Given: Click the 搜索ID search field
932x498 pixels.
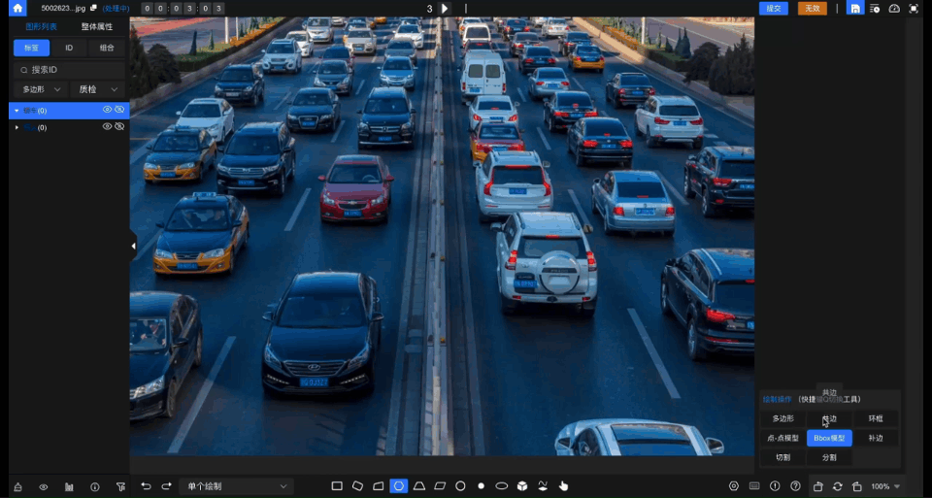Looking at the screenshot, I should tap(73, 70).
